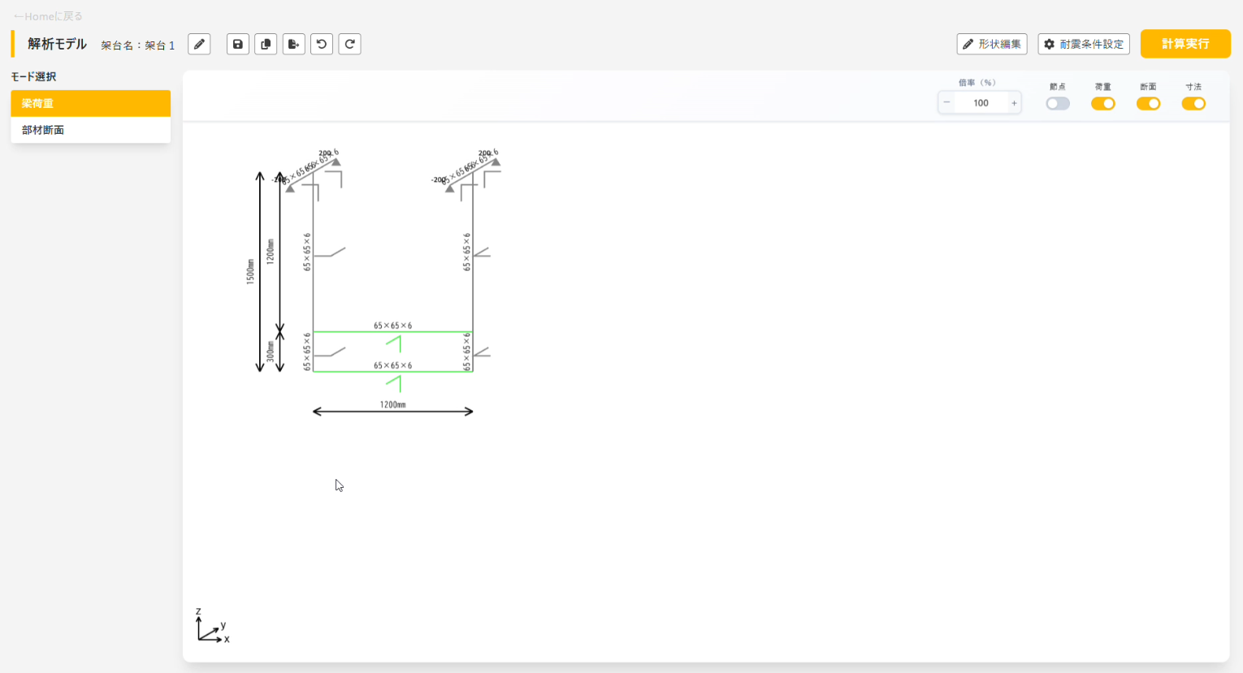Disable the 断面 section toggle
1243x673 pixels.
click(1148, 103)
